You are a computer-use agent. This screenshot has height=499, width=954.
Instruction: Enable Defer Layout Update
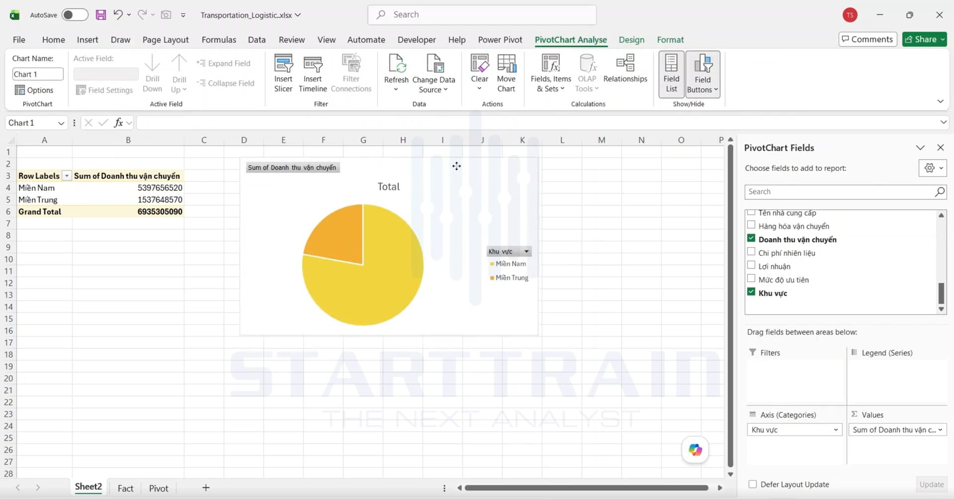(x=753, y=484)
